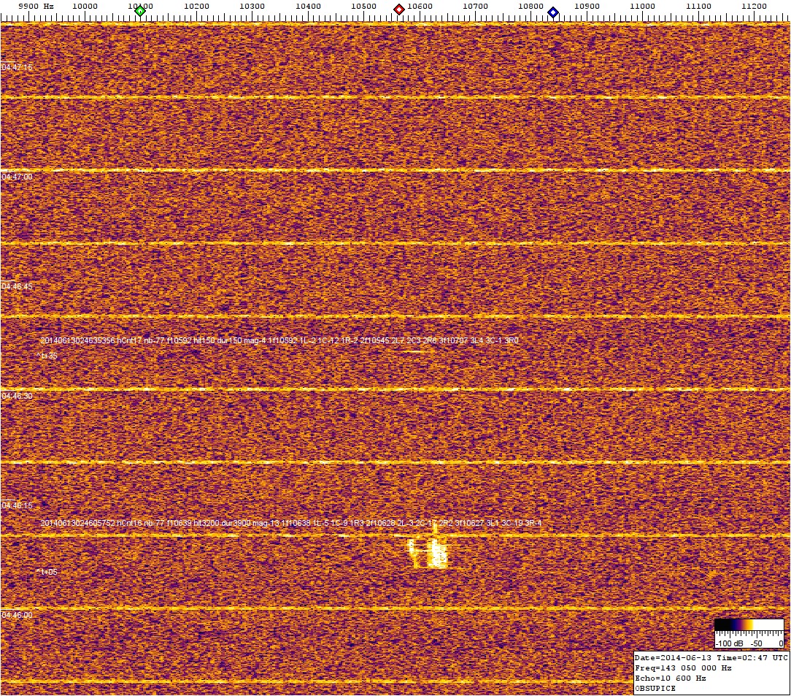Click the green diamond frequency marker
Viewport: 791px width, 696px height.
point(140,10)
